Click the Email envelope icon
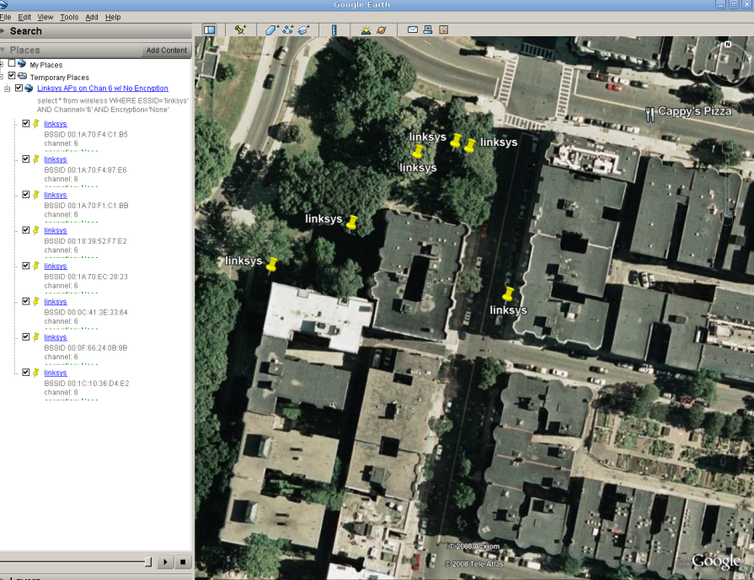This screenshot has width=754, height=580. pyautogui.click(x=413, y=30)
